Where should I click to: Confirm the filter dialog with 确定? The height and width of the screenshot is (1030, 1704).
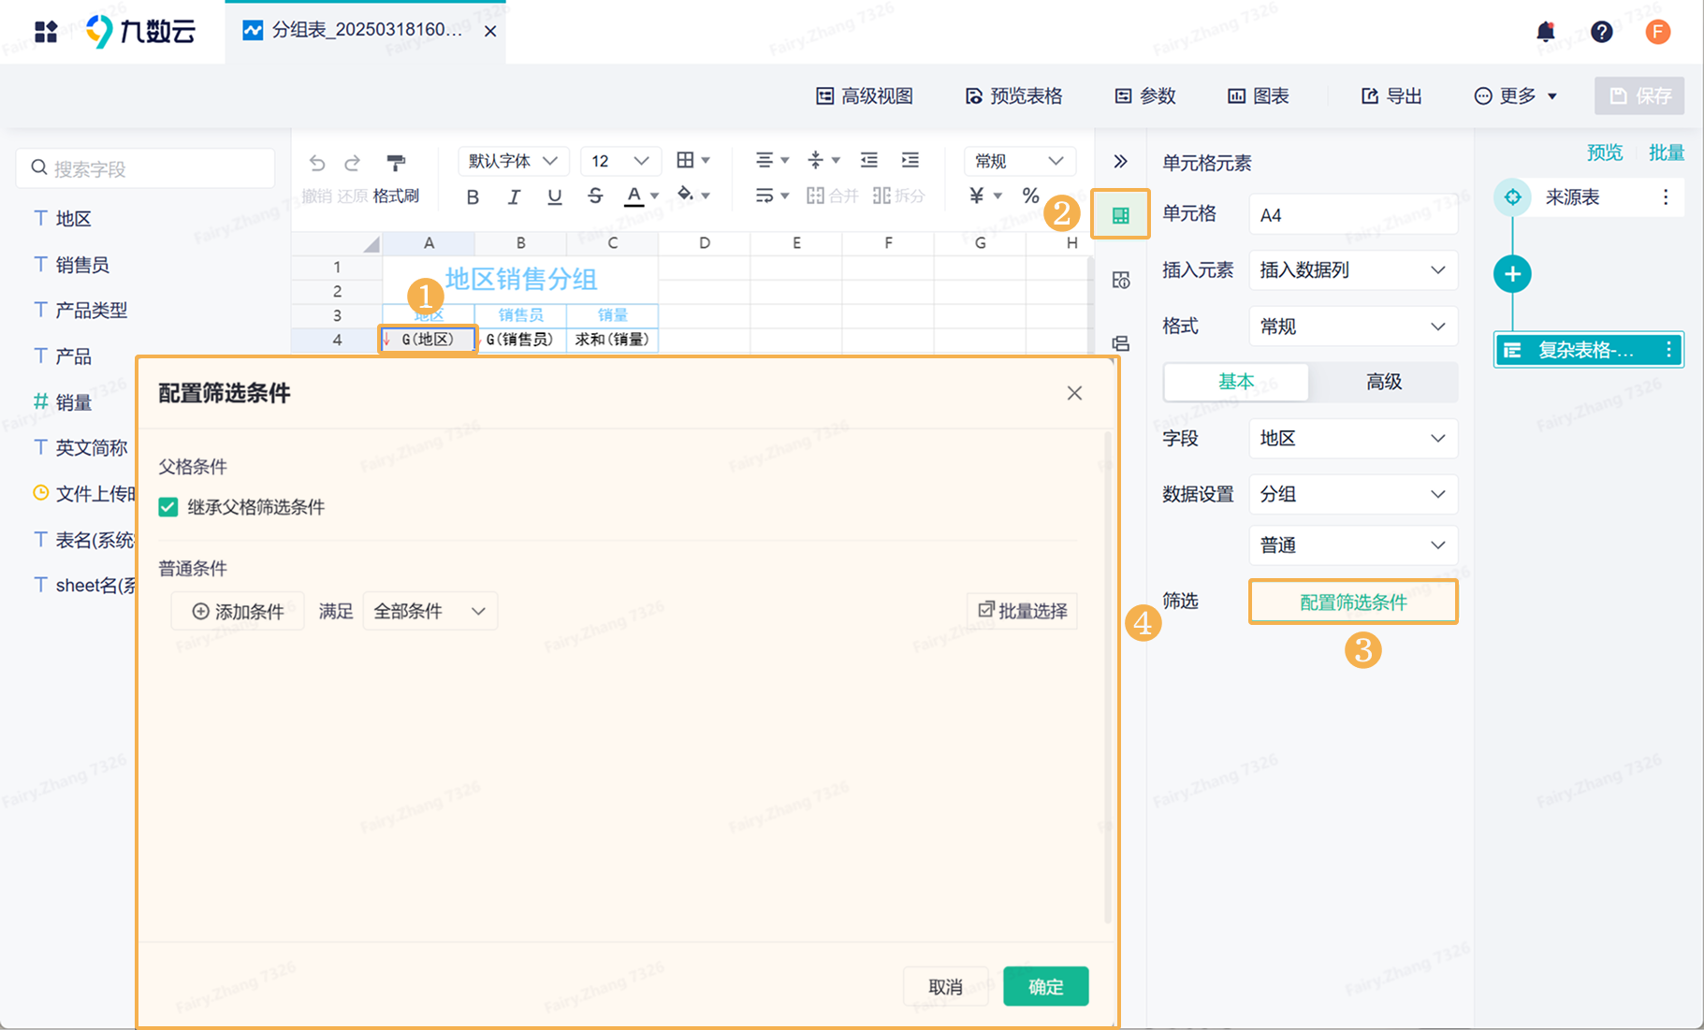(x=1045, y=987)
